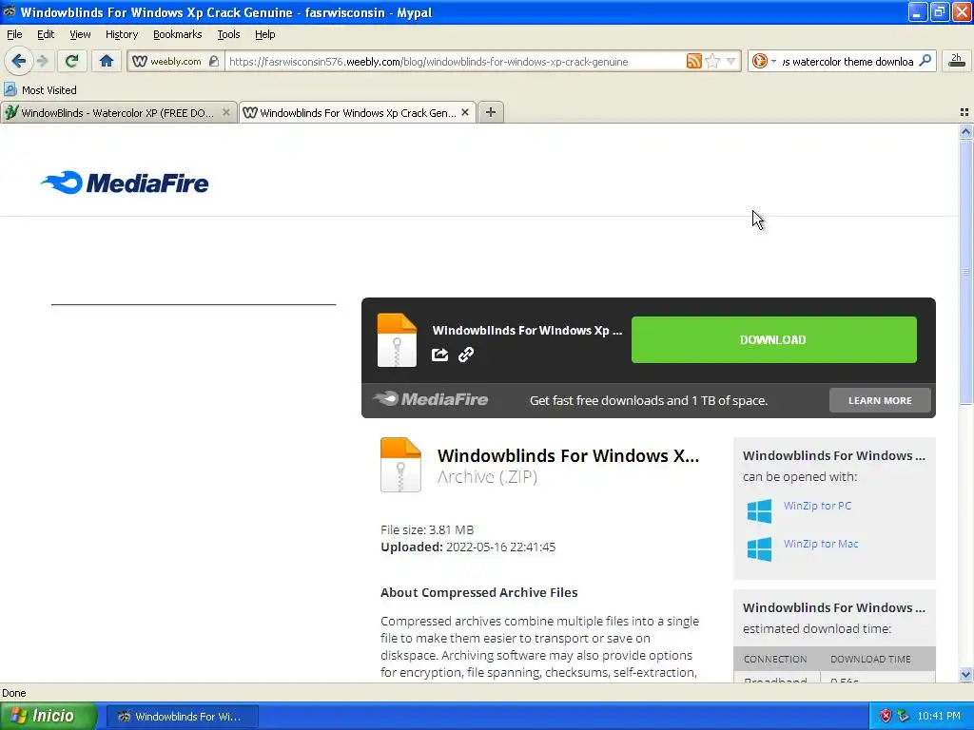Click the grey MediaFire banner logo

(x=431, y=399)
